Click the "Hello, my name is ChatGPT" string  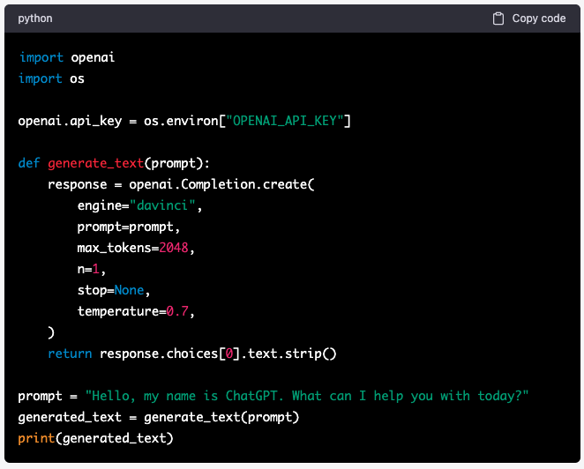306,396
